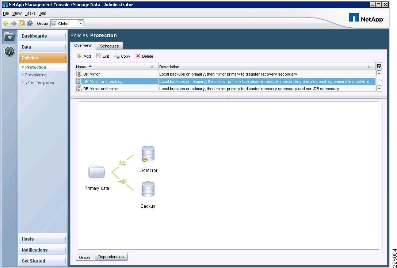Click the orange search key icon

[22, 23]
